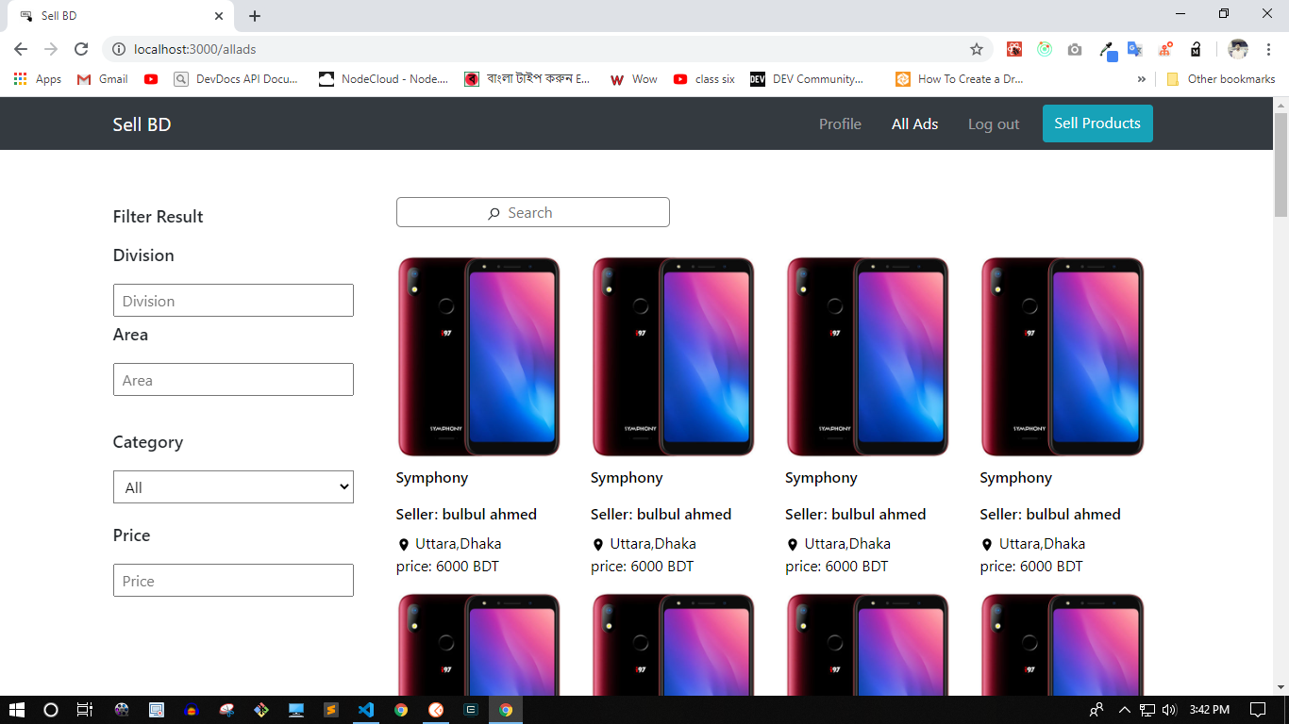Bookmark this page with the star icon
The width and height of the screenshot is (1289, 724).
pos(977,49)
